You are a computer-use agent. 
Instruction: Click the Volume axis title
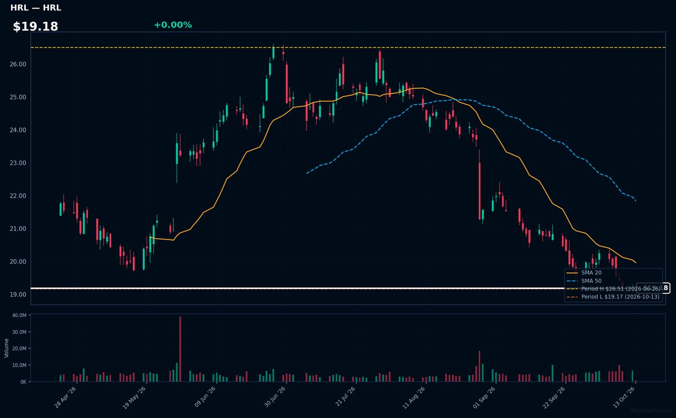(7, 348)
